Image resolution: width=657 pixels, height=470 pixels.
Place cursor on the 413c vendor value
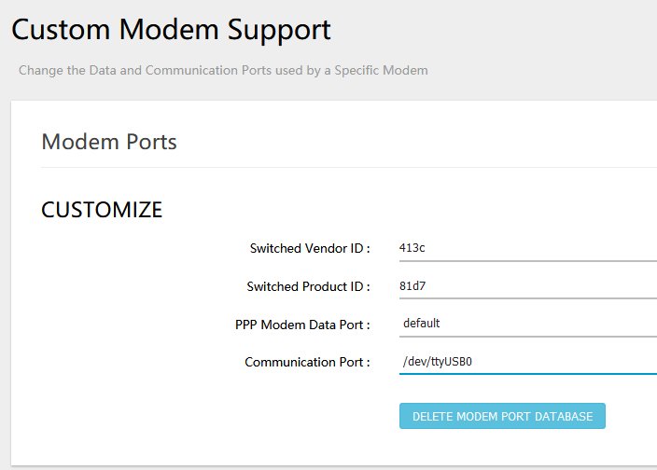click(x=412, y=248)
